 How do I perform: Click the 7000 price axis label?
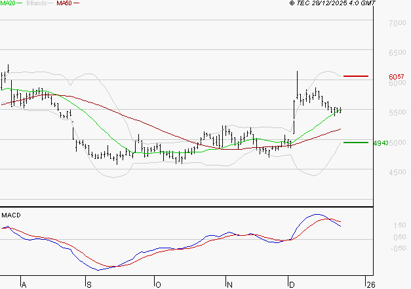[397, 23]
